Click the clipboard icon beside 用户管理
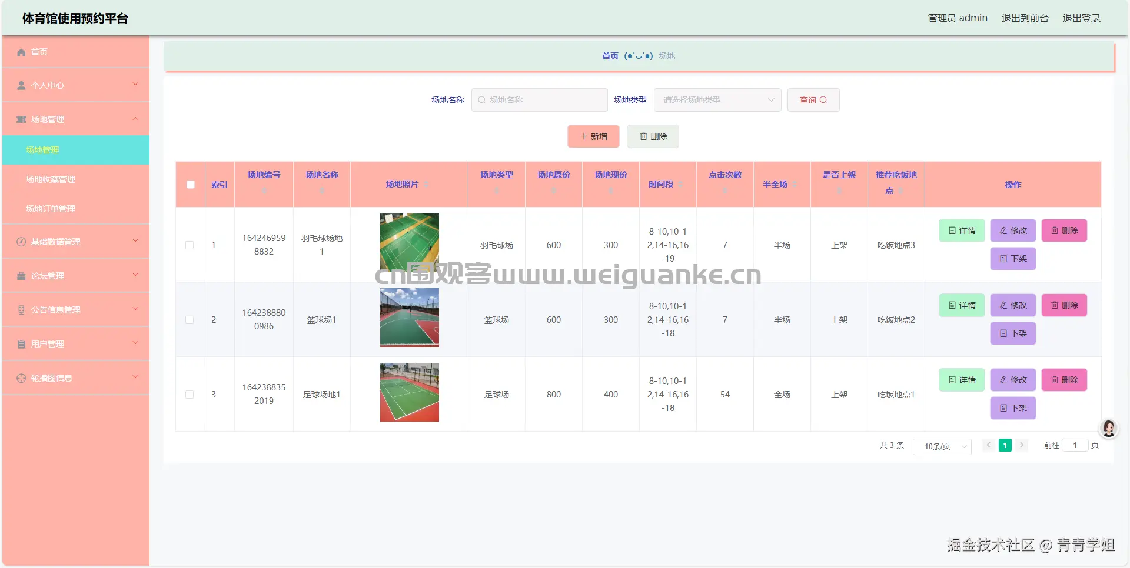Viewport: 1130px width, 568px height. coord(21,344)
